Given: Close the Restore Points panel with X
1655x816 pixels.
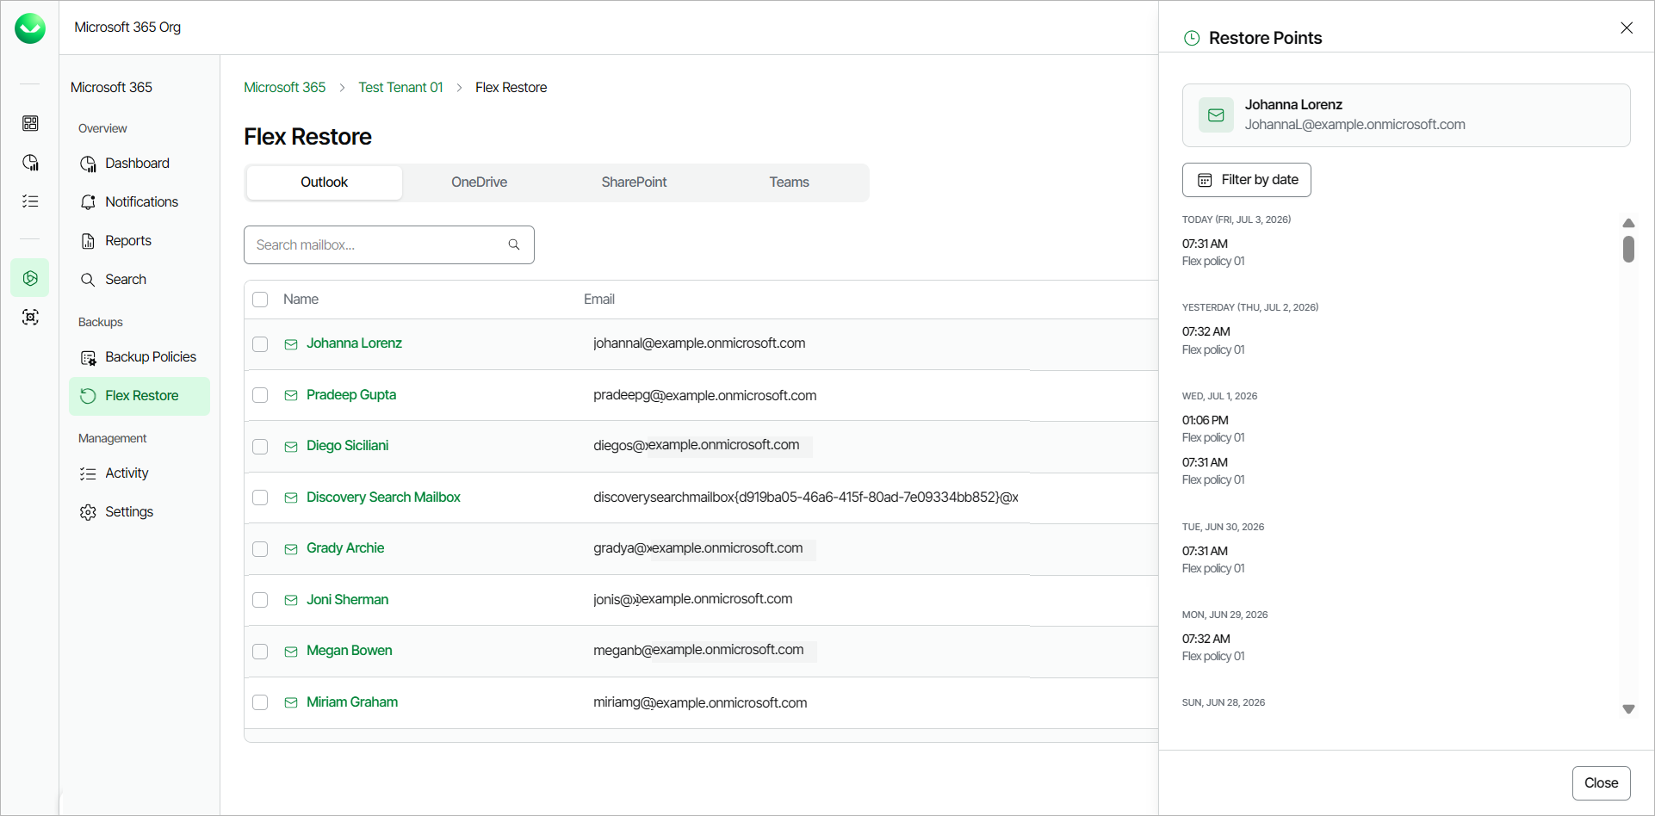Looking at the screenshot, I should pos(1627,28).
